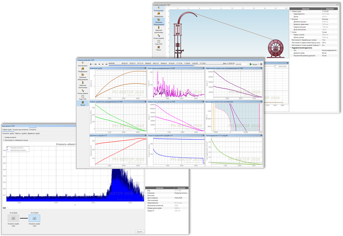The width and height of the screenshot is (343, 236).
Task: Click the Тип value Не регулируемый
Action: tap(329, 50)
